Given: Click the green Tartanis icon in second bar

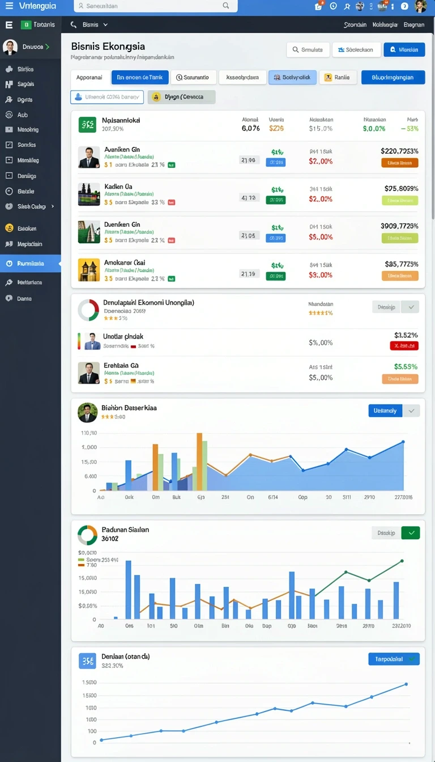Looking at the screenshot, I should click(x=25, y=25).
